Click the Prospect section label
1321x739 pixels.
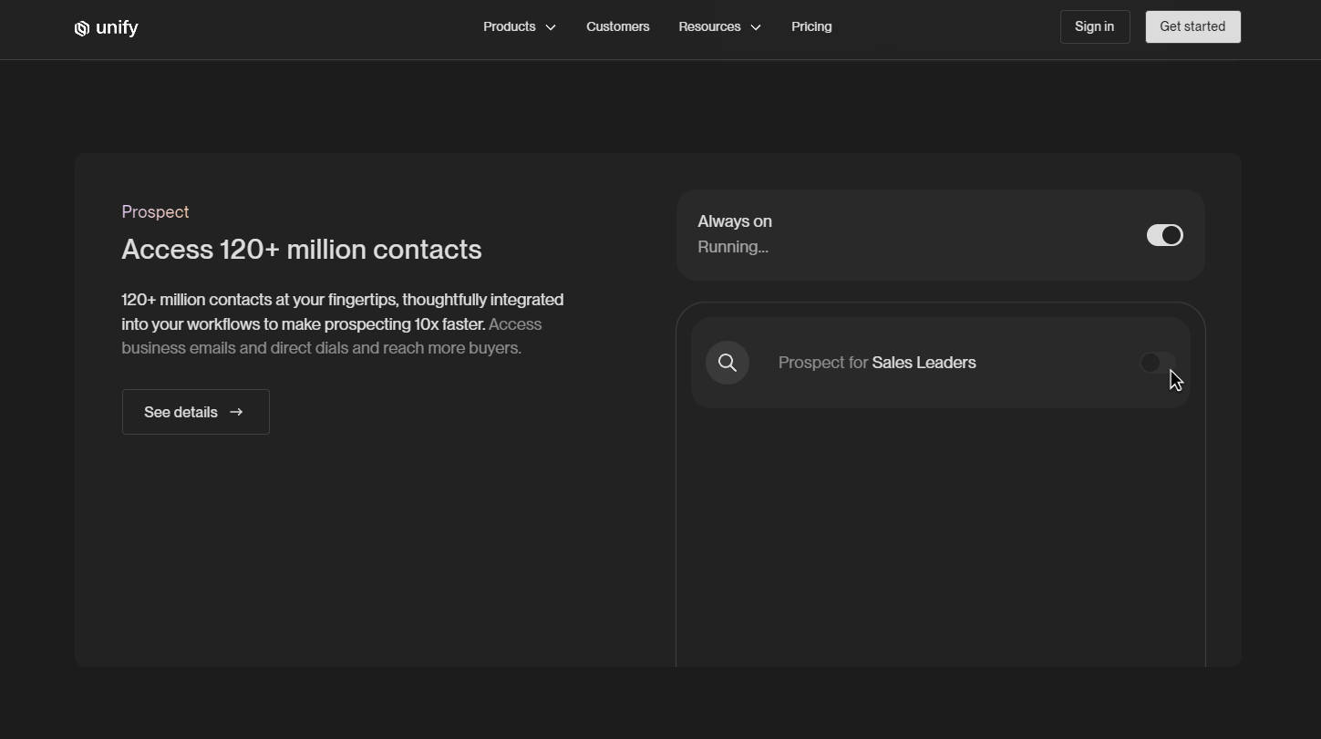pyautogui.click(x=155, y=211)
